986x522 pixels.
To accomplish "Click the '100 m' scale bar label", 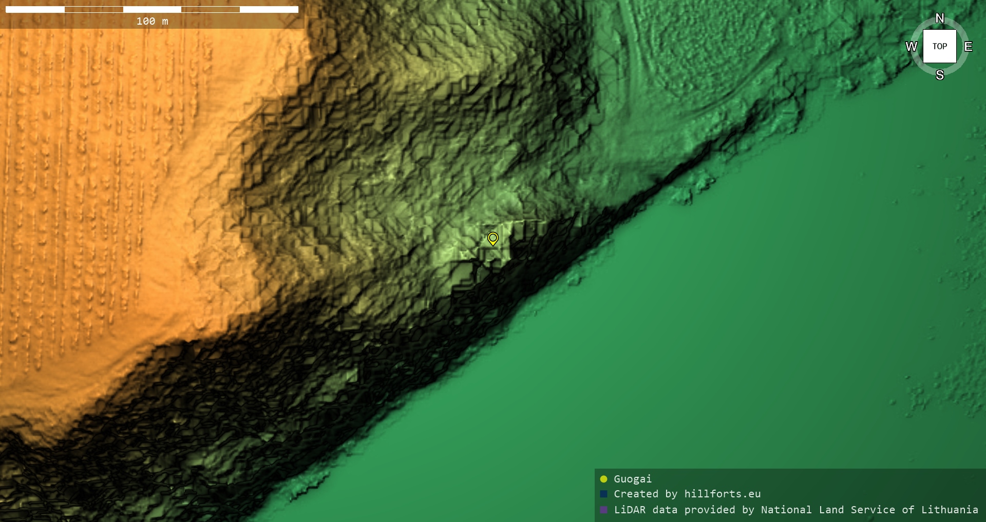I will (x=152, y=21).
